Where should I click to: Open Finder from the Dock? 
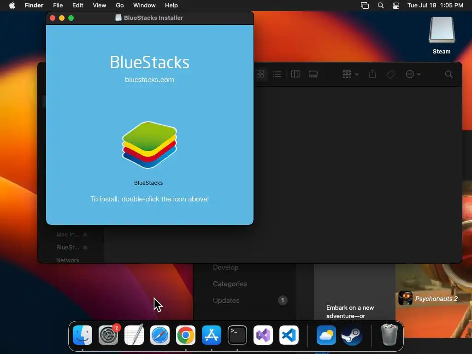point(83,335)
